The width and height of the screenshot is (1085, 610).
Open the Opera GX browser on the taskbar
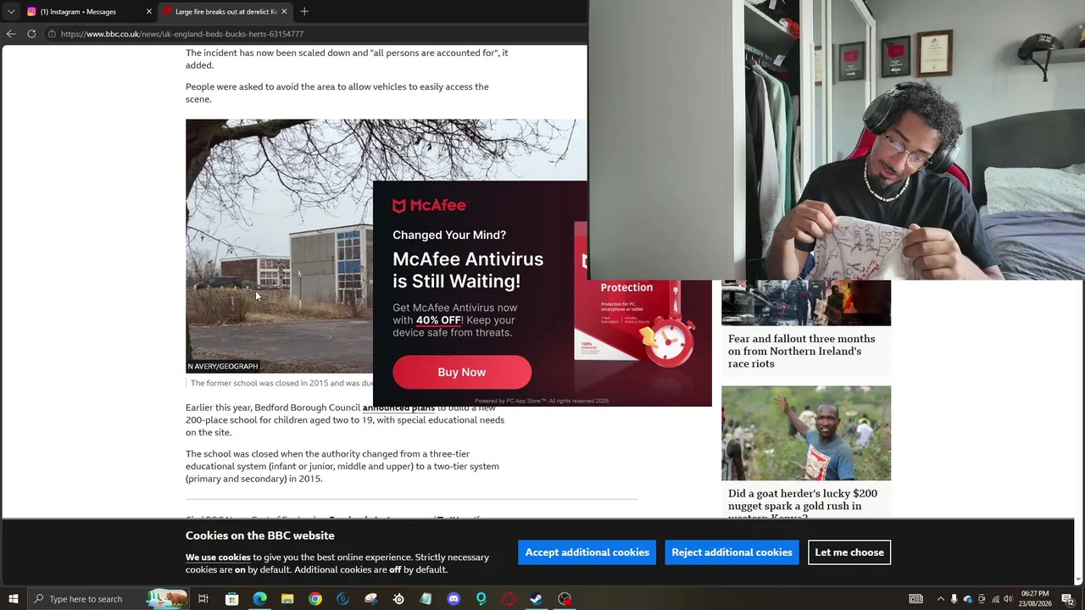pyautogui.click(x=509, y=599)
